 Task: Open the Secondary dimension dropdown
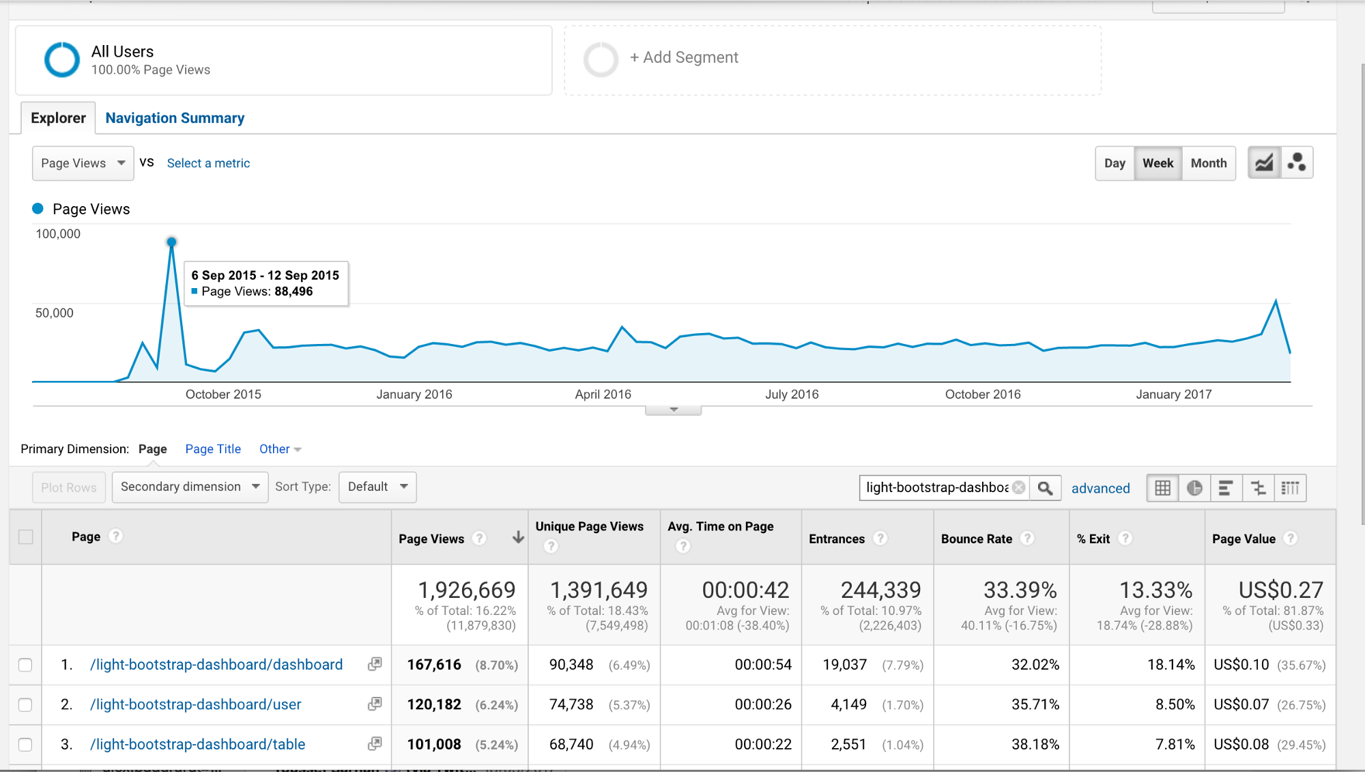[189, 487]
